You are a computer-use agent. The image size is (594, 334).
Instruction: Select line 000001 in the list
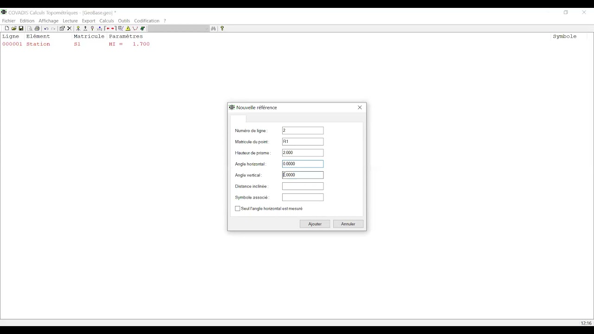pos(12,44)
